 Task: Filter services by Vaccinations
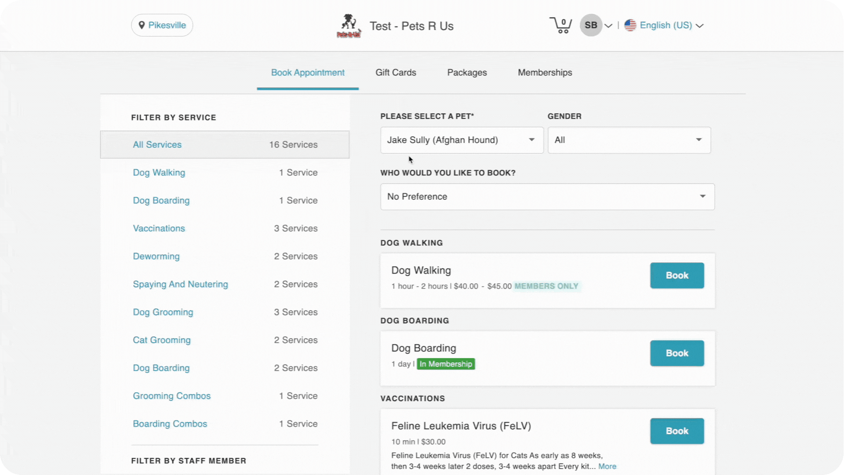click(158, 228)
